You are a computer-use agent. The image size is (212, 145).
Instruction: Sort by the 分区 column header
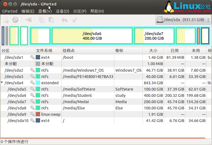coord(18,51)
